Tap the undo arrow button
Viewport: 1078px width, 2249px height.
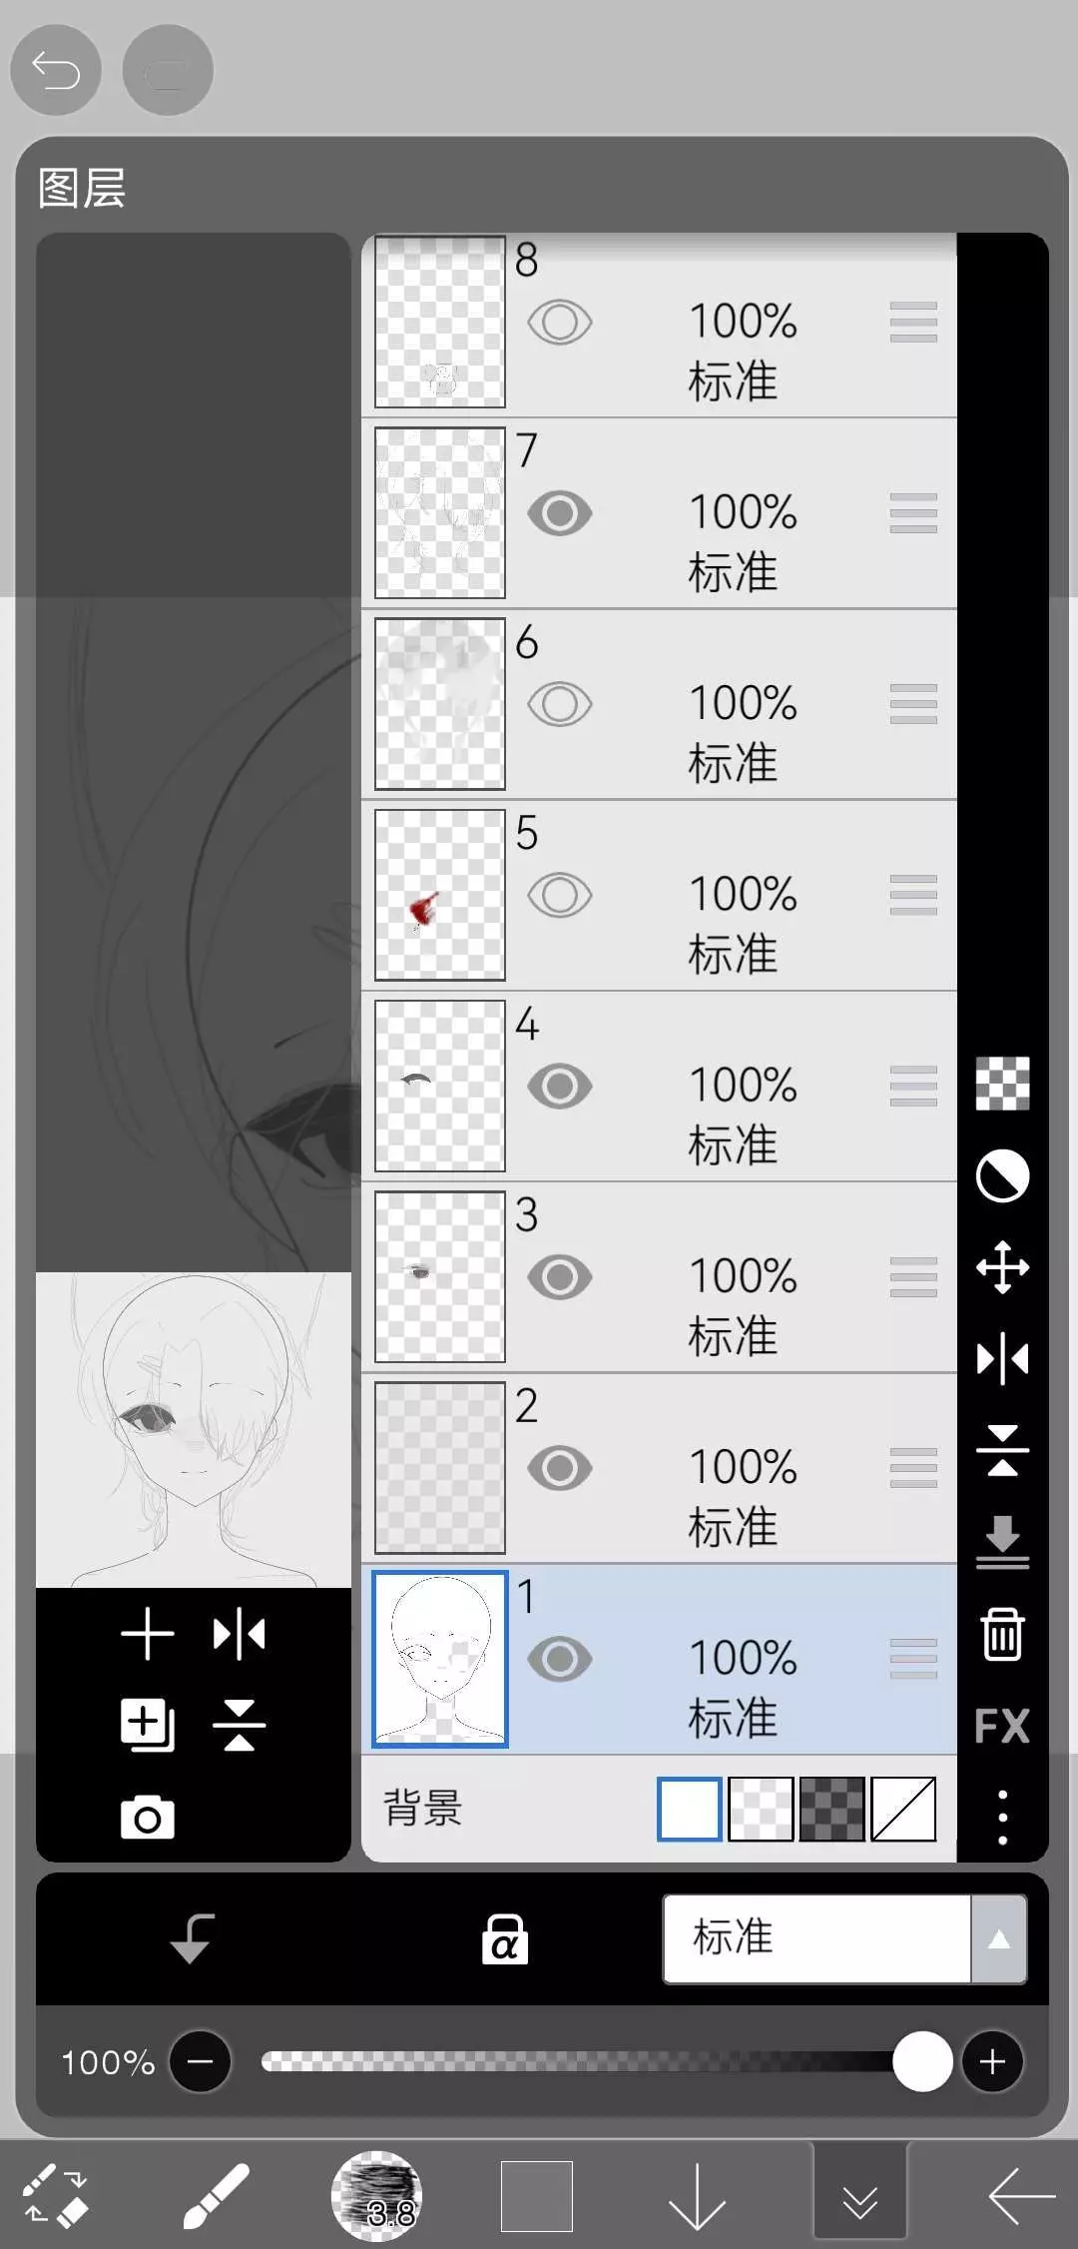(x=56, y=70)
